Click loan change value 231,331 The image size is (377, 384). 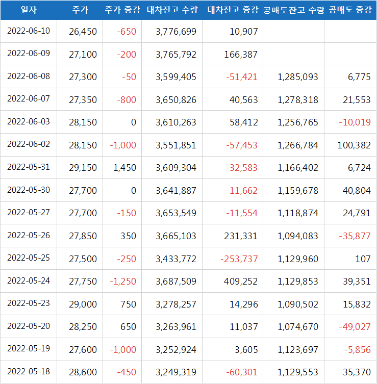241,236
